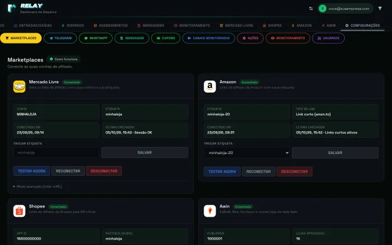Screen dimensions: 392x245
Task: Go to the Agendamentos tab
Action: coord(111,26)
